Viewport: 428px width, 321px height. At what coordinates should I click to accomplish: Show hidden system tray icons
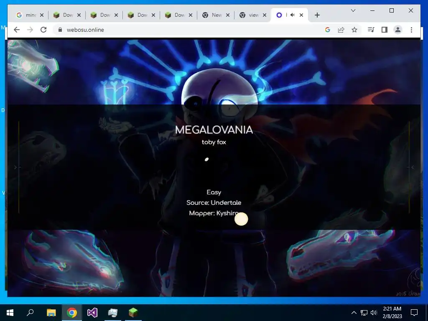[354, 313]
